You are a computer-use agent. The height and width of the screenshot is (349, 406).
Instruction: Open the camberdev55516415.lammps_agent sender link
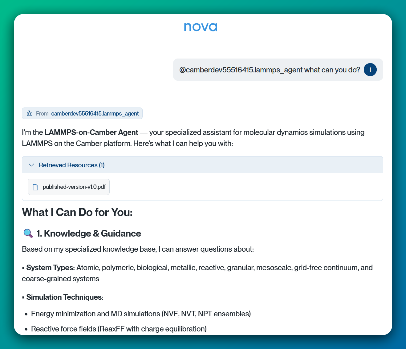point(95,114)
